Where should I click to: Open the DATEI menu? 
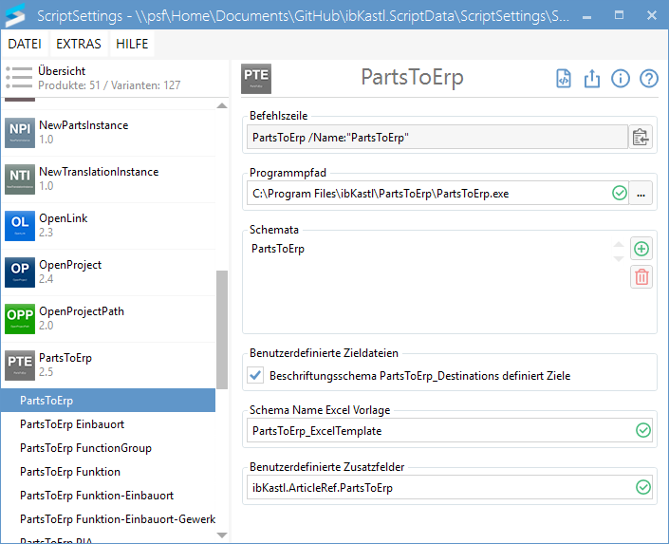25,45
